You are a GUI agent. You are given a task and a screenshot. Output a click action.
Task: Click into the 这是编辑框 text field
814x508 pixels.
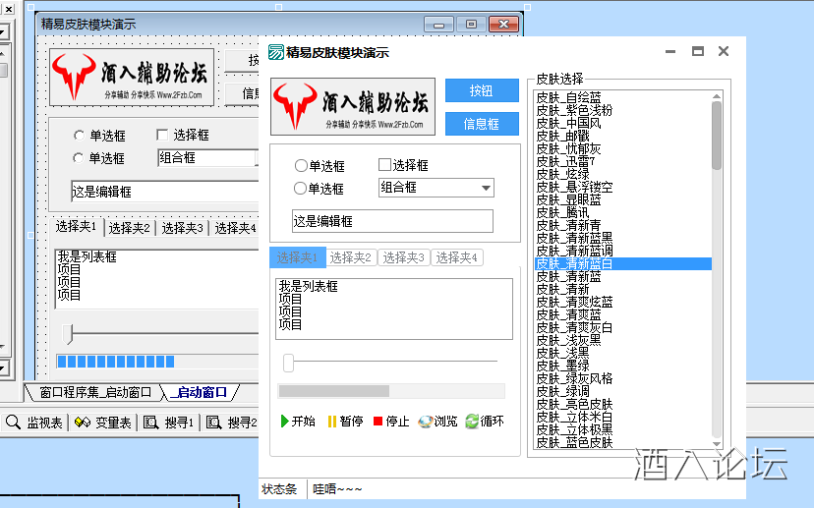(x=392, y=221)
